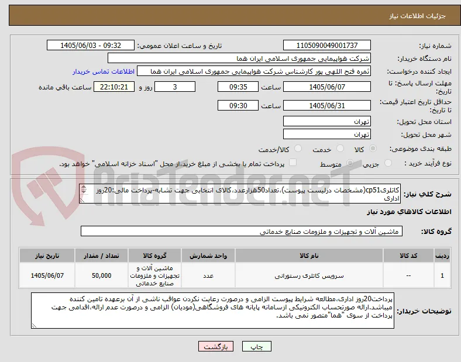Click the scroll arrows in شرح کلی نیاز box
Image resolution: width=461 pixels, height=362 pixels.
84,189
